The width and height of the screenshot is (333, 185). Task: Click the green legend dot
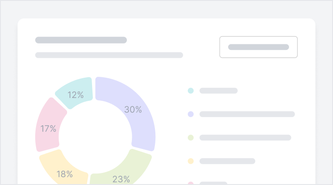click(191, 138)
